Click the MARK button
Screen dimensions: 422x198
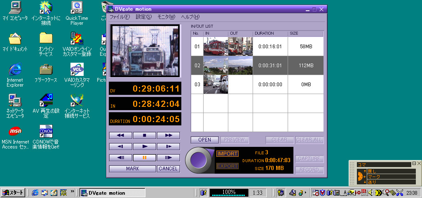click(x=132, y=169)
